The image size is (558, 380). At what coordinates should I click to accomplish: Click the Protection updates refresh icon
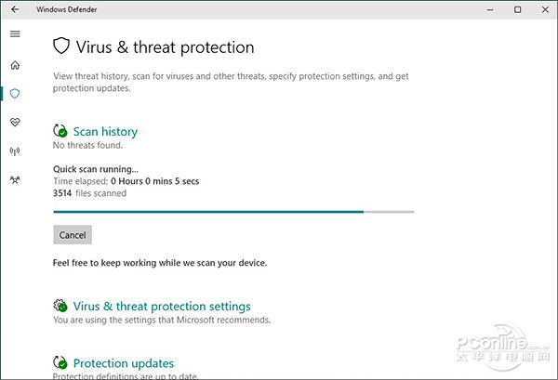click(60, 363)
